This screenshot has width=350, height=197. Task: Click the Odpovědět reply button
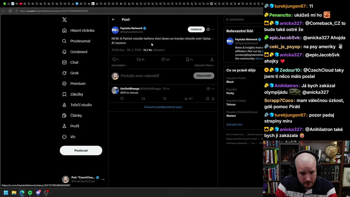(204, 76)
